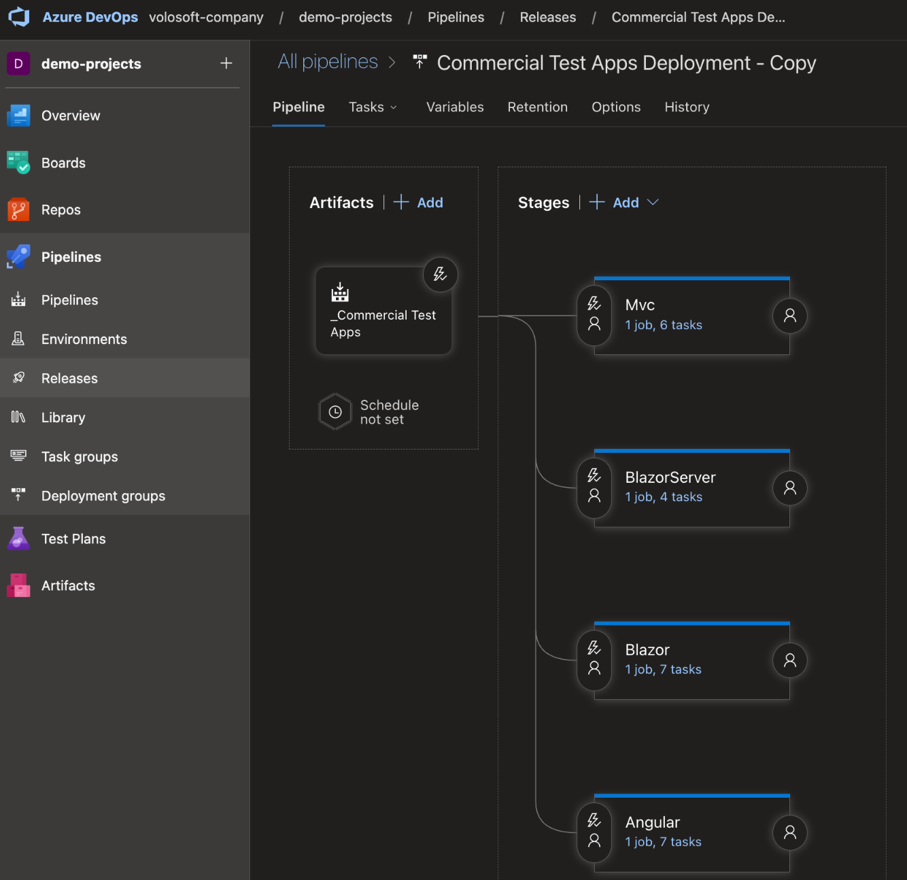
Task: Open the Environments icon in sidebar
Action: pos(18,339)
